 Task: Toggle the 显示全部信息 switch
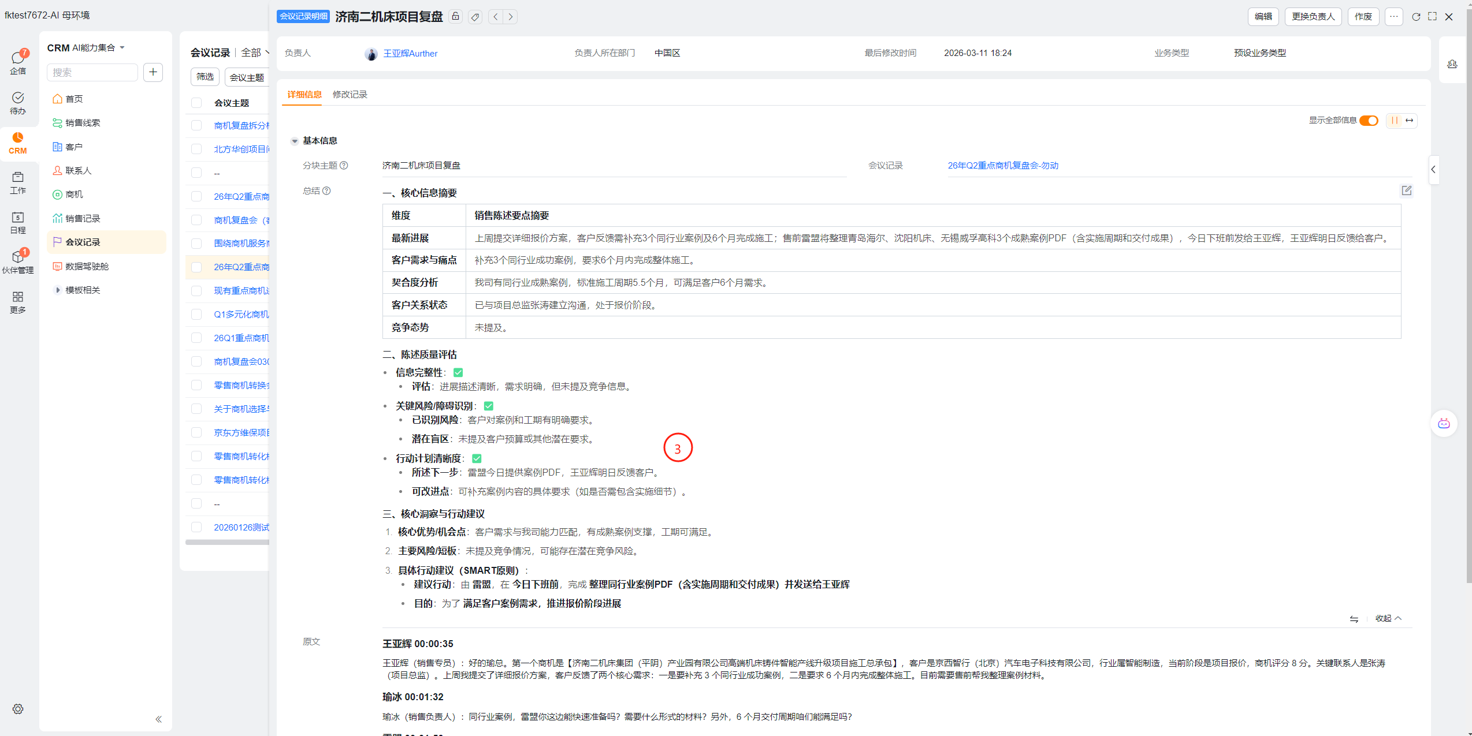[1369, 121]
